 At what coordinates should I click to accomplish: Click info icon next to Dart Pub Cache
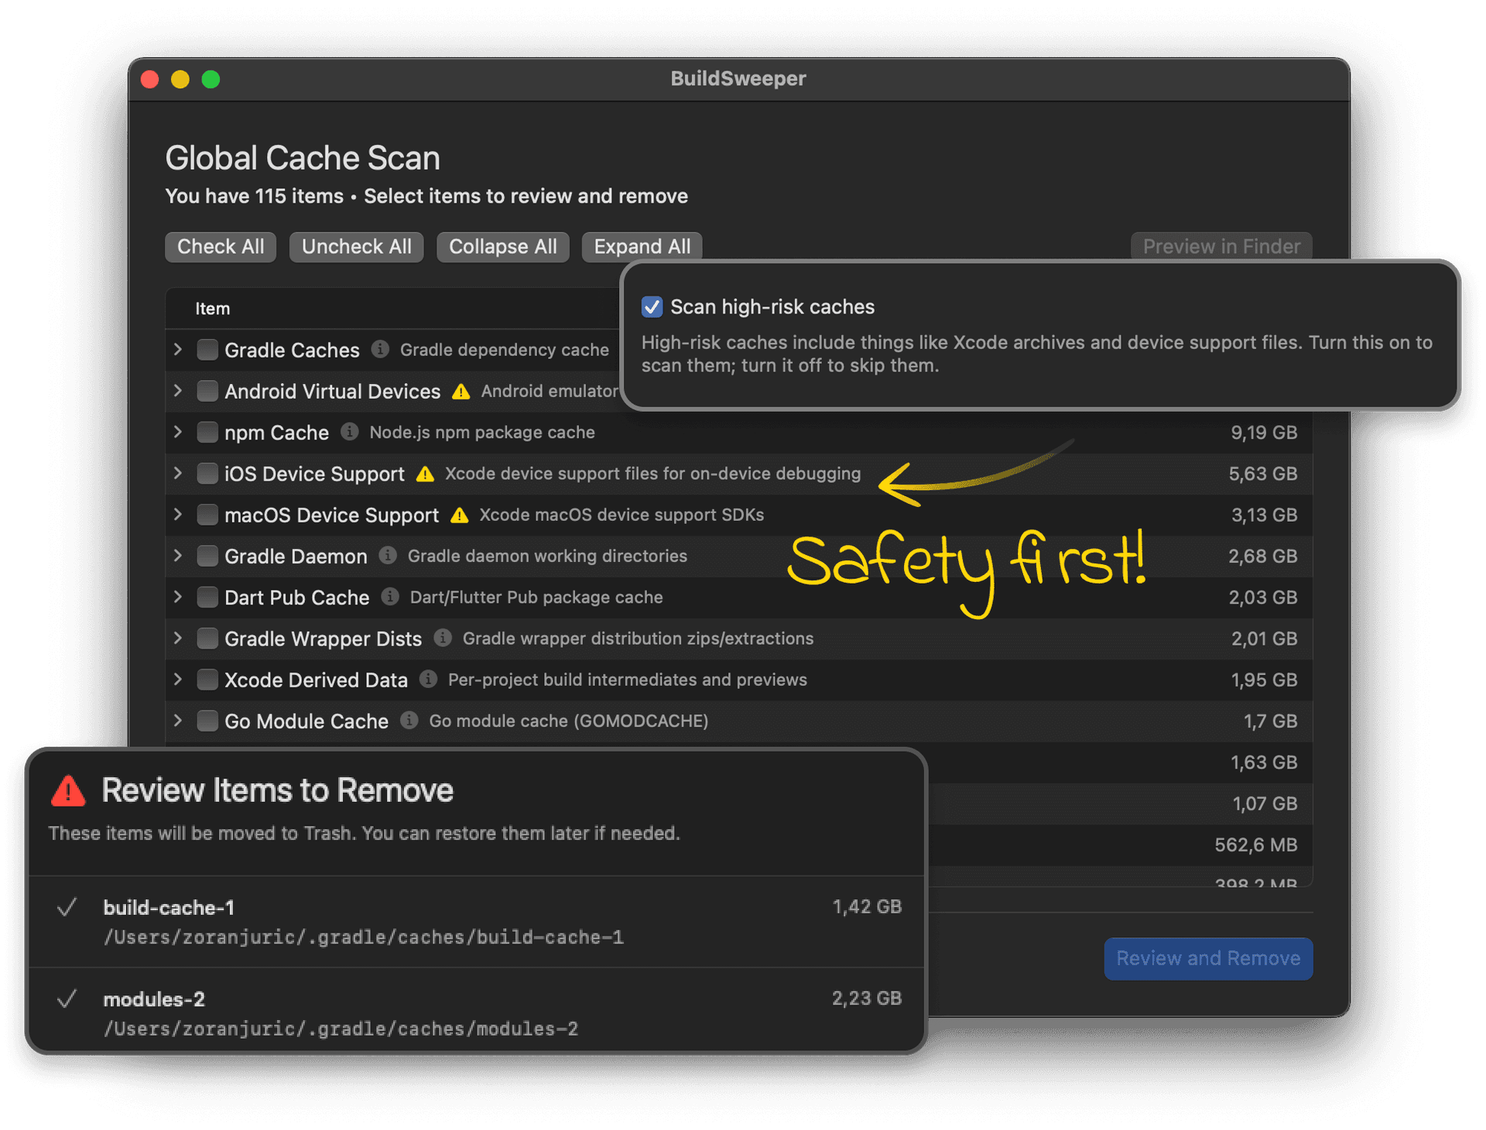pyautogui.click(x=390, y=597)
